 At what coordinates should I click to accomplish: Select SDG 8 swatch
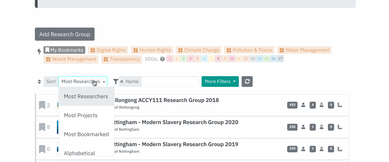click(x=218, y=59)
